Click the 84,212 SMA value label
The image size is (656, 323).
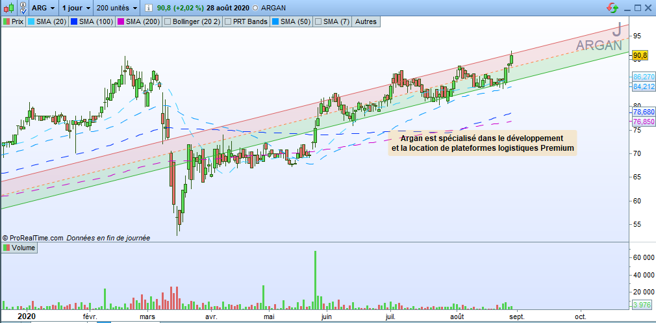tap(644, 86)
